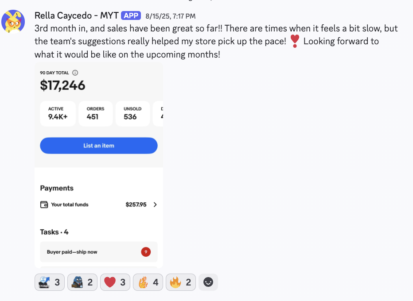Select the Active 9.4K+ stat card

[x=58, y=113]
